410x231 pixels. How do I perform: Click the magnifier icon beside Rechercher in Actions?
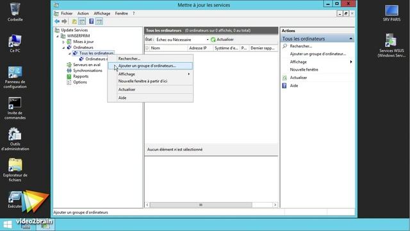click(284, 46)
